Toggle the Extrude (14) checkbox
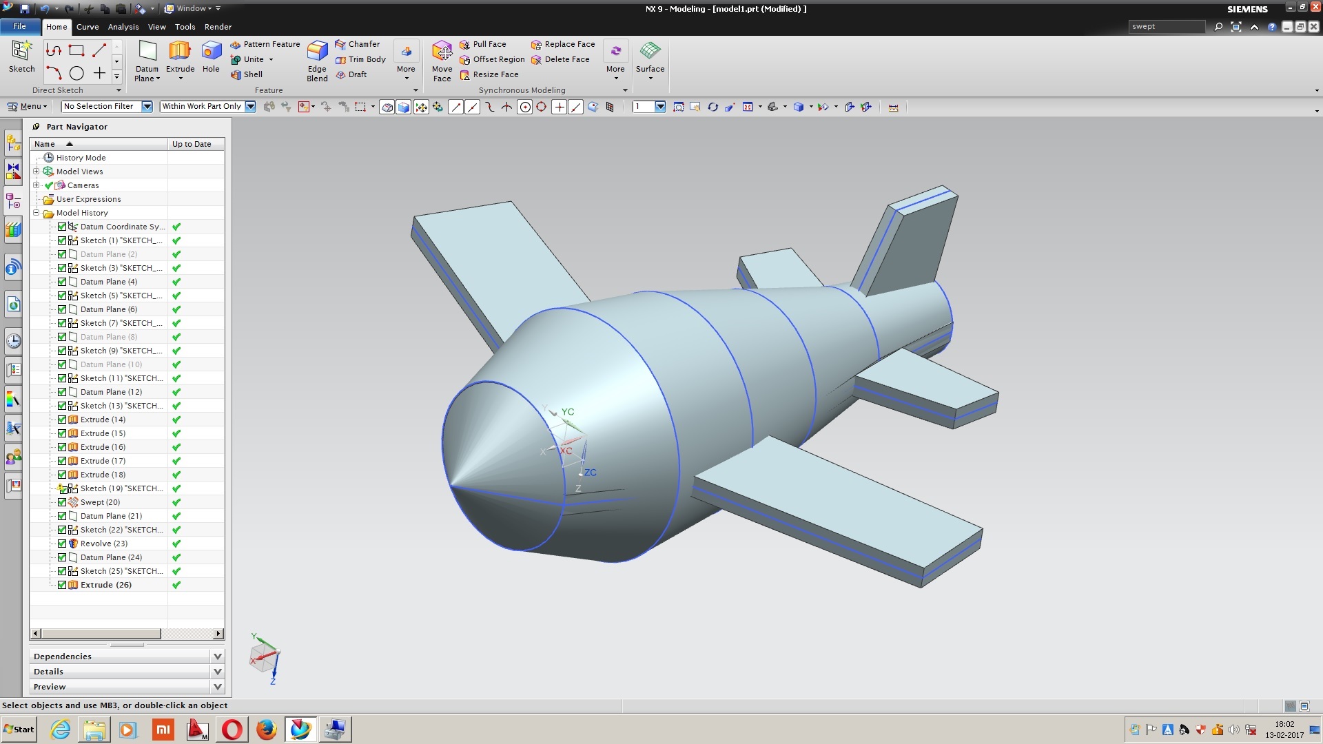This screenshot has width=1323, height=744. pos(62,420)
